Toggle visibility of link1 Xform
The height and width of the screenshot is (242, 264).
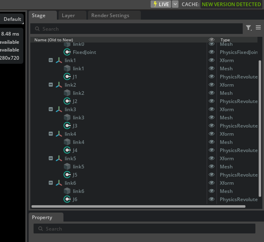click(x=212, y=60)
